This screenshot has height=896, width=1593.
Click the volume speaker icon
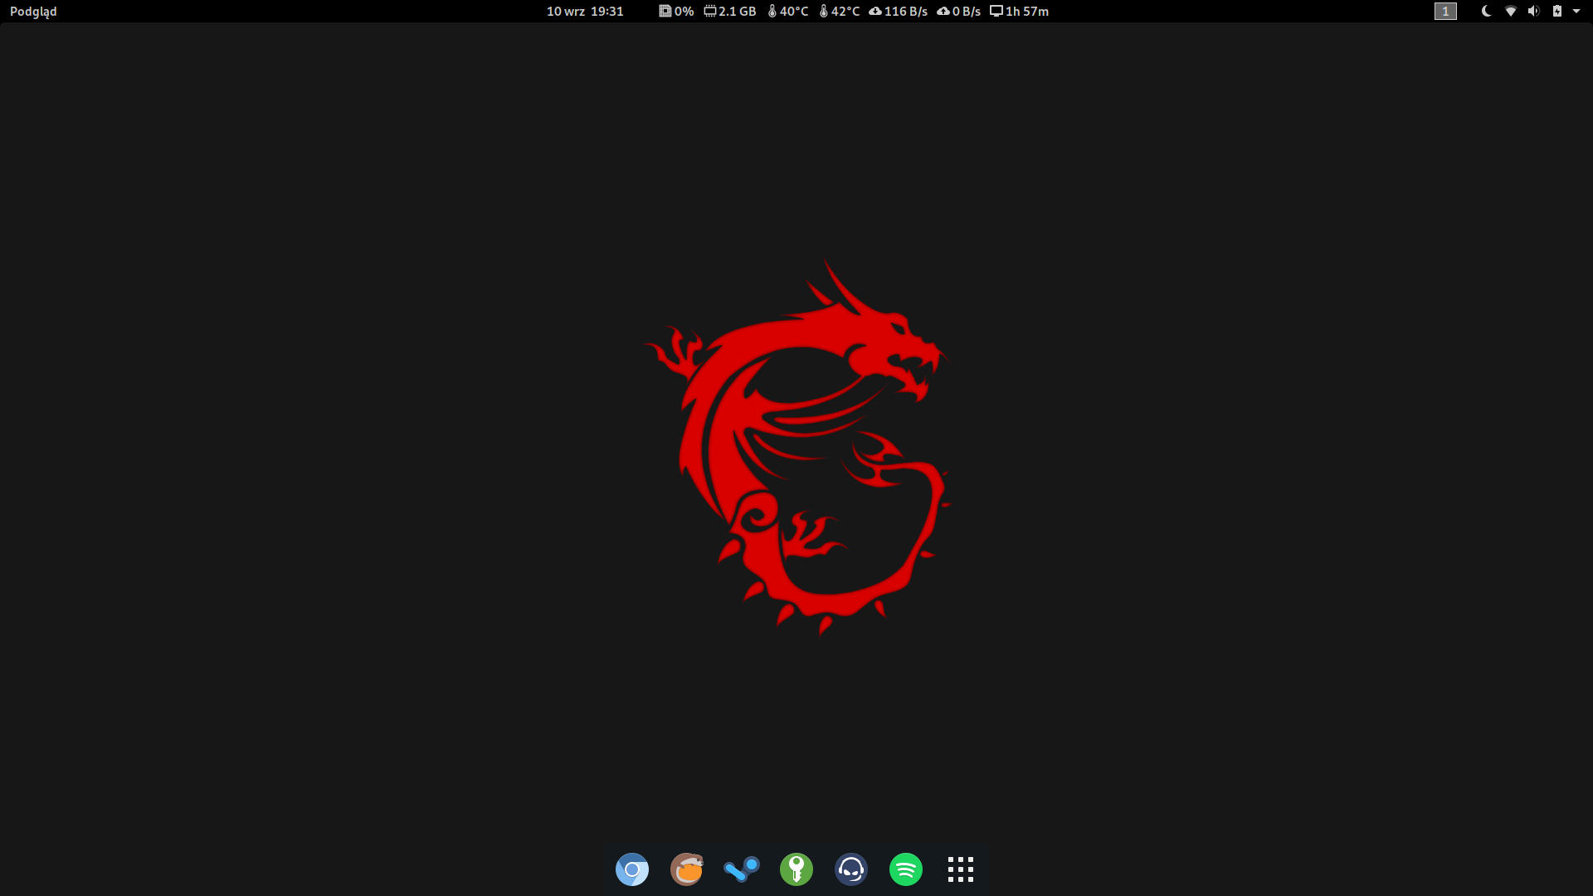[x=1533, y=12]
